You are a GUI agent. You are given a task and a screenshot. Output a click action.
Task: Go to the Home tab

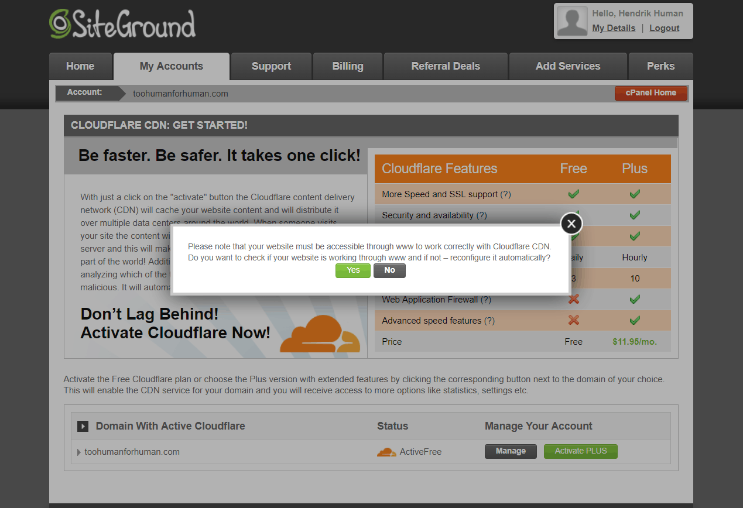[80, 66]
